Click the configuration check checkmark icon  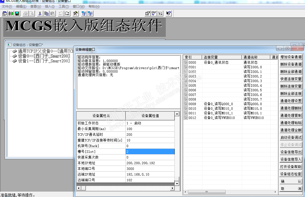click(x=154, y=14)
